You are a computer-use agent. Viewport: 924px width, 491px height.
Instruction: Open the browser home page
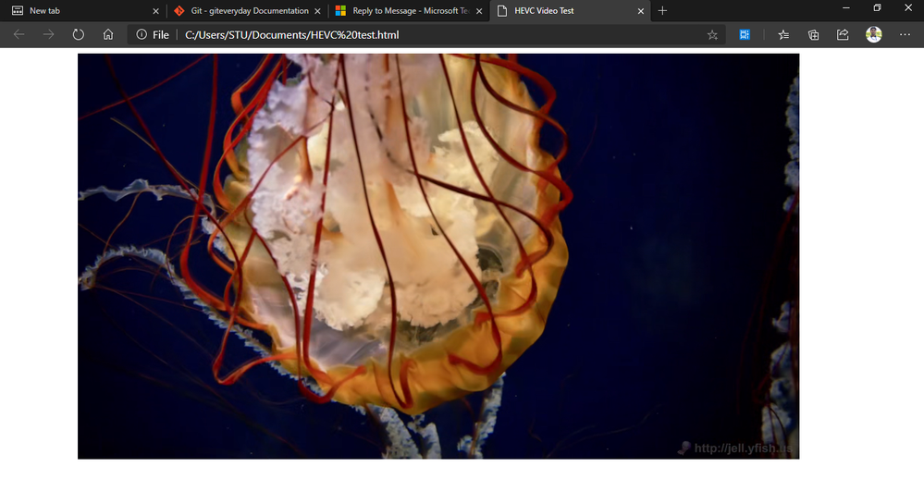(x=108, y=35)
